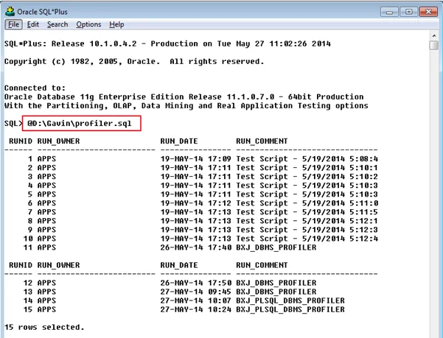Click BXJ_DBMS_PROFILER comment in row 13
The height and width of the screenshot is (338, 443).
click(276, 292)
